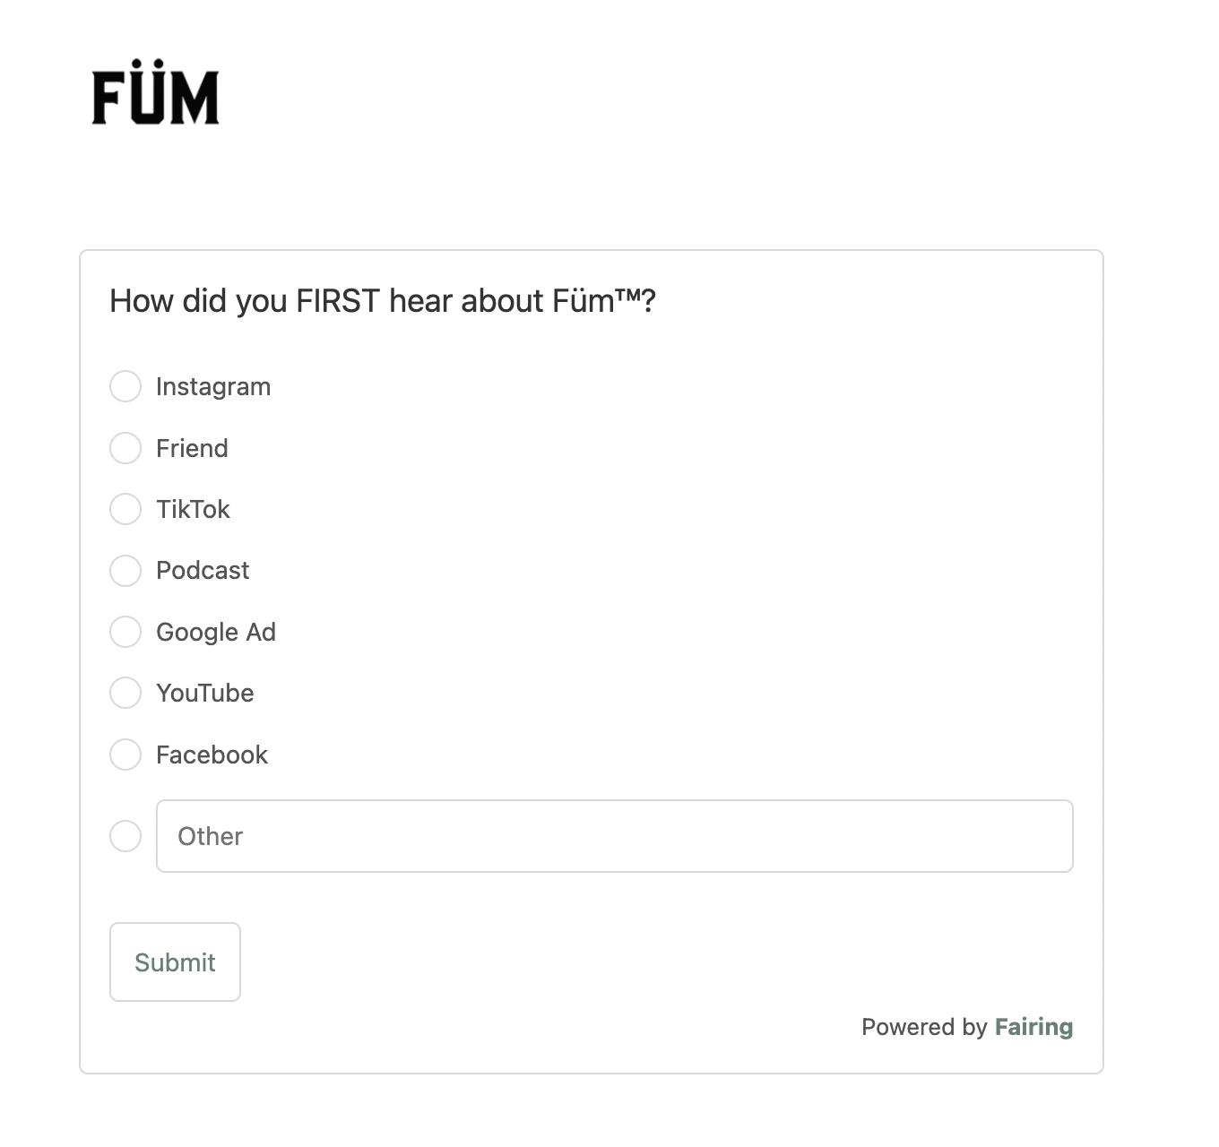Click the "Instagram" text label

point(213,386)
